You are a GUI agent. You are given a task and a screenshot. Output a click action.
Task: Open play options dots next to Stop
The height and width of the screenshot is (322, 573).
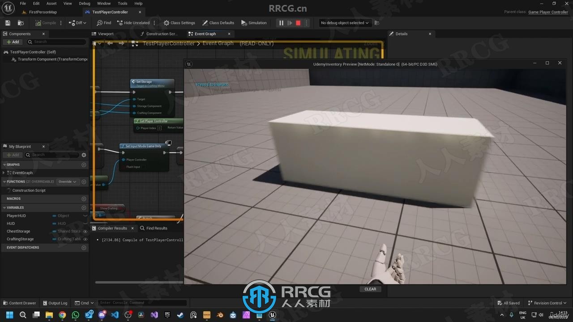click(307, 23)
